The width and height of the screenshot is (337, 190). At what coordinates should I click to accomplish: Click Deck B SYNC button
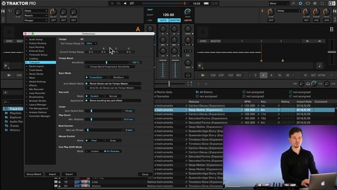tap(203, 41)
